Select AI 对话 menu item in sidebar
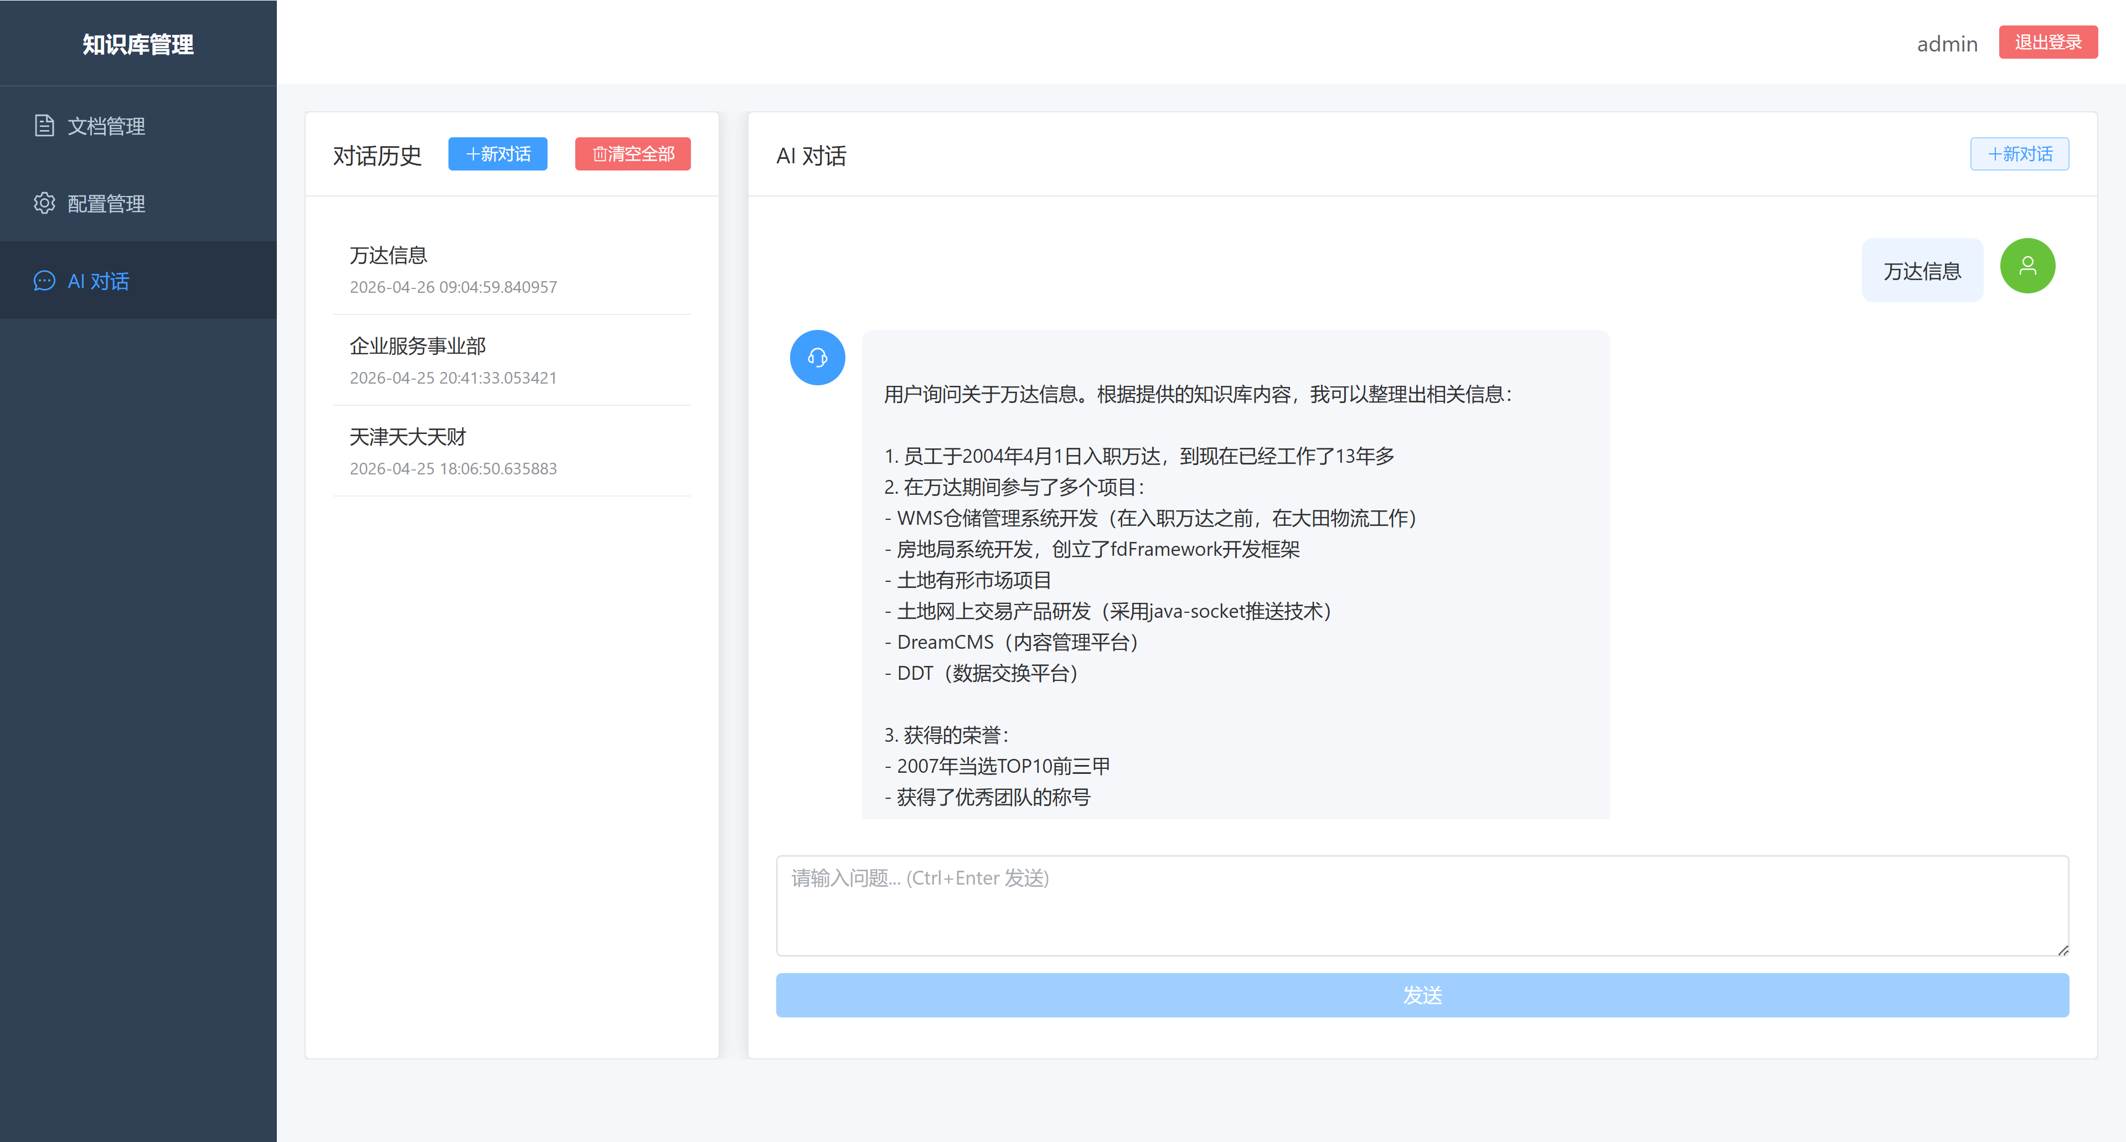Viewport: 2126px width, 1142px height. [x=138, y=281]
